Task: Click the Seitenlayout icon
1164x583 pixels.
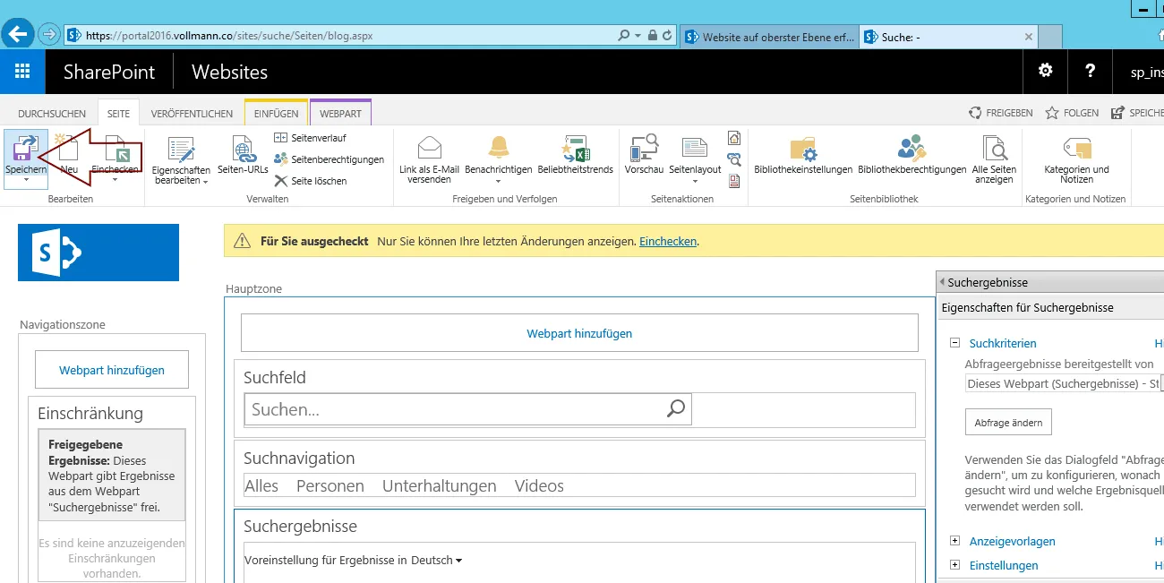Action: coord(695,148)
